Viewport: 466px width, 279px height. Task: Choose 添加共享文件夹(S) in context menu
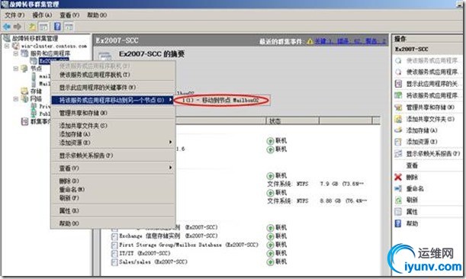coord(113,126)
